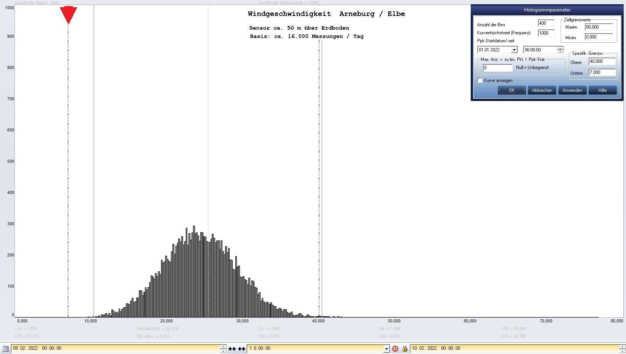Viewport: 626px width, 354px height.
Task: Expand the time span dropdown showing 1 0:00:00
Action: (386, 349)
